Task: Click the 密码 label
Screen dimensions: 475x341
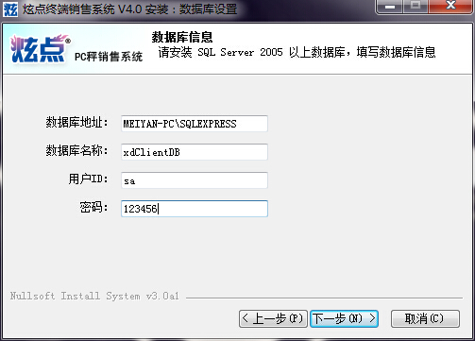Action: [x=93, y=207]
